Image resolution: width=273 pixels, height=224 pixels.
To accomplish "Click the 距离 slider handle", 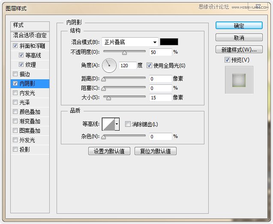I will tap(104, 79).
